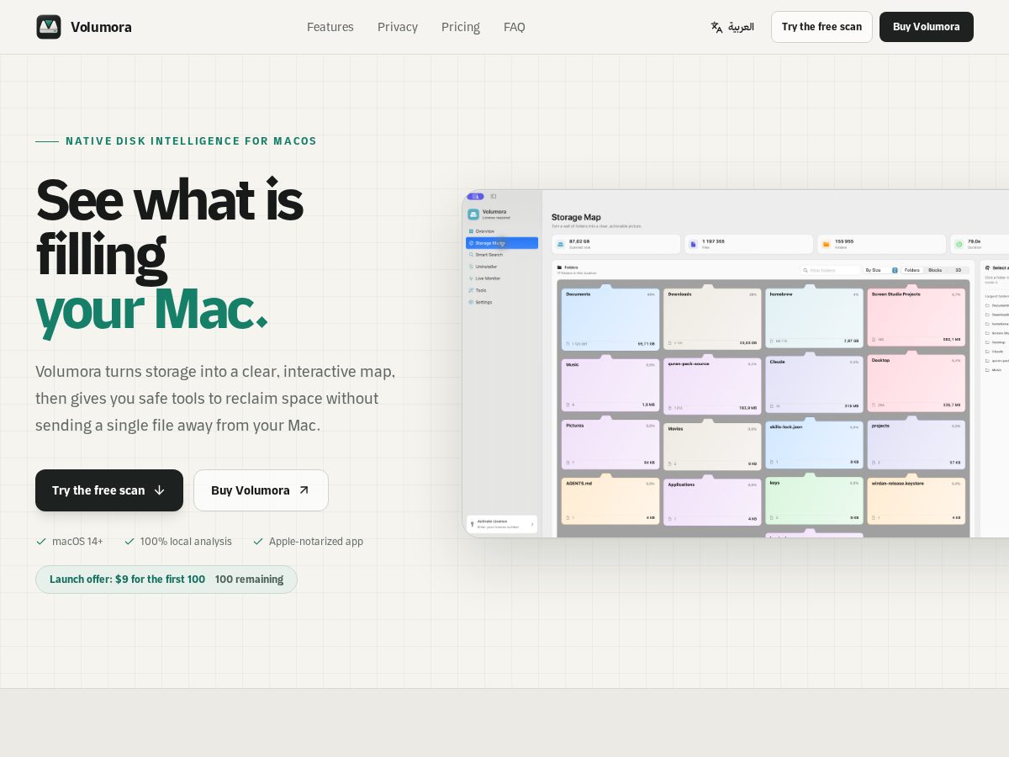Screen dimensions: 1009x757
Task: Open Live Monitor in the sidebar
Action: pyautogui.click(x=502, y=278)
